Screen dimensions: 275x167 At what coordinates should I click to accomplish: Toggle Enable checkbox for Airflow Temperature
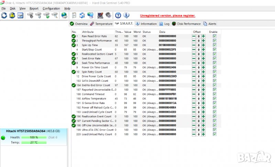tap(214, 99)
